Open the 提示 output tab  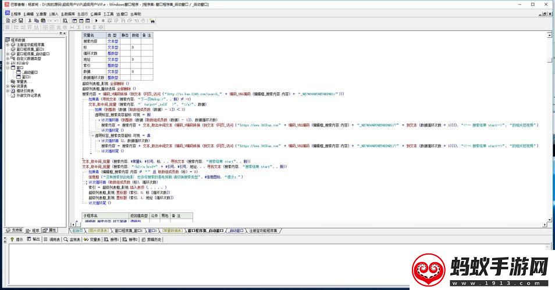point(17,239)
